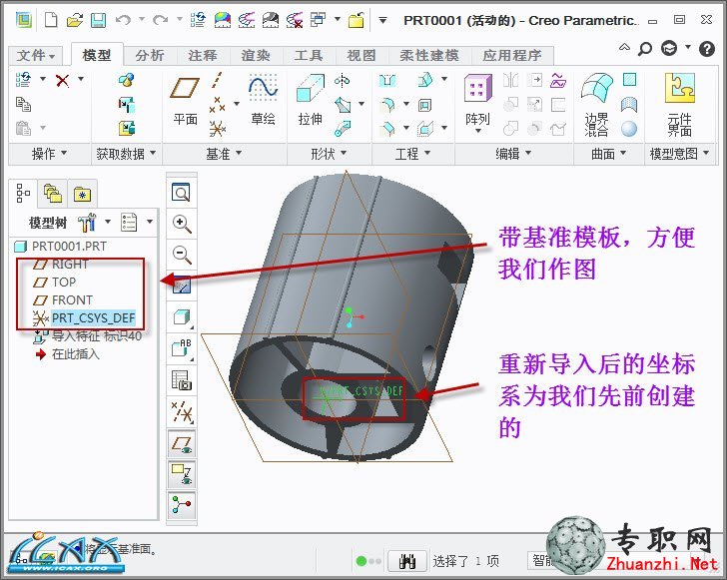Image resolution: width=727 pixels, height=580 pixels.
Task: Click the Search magnifier icon at top right
Action: point(645,48)
